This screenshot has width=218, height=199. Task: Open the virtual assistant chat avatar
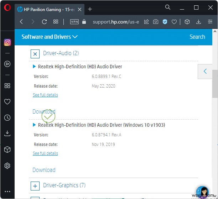(203, 192)
